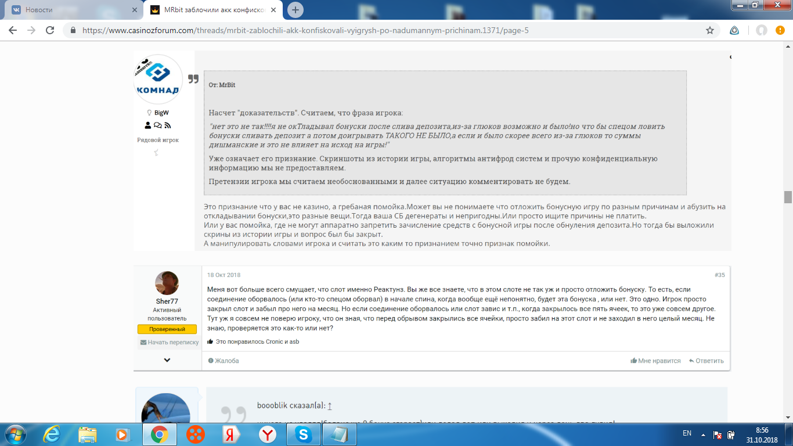Open the #35 post permalink
The image size is (793, 446).
tap(720, 275)
